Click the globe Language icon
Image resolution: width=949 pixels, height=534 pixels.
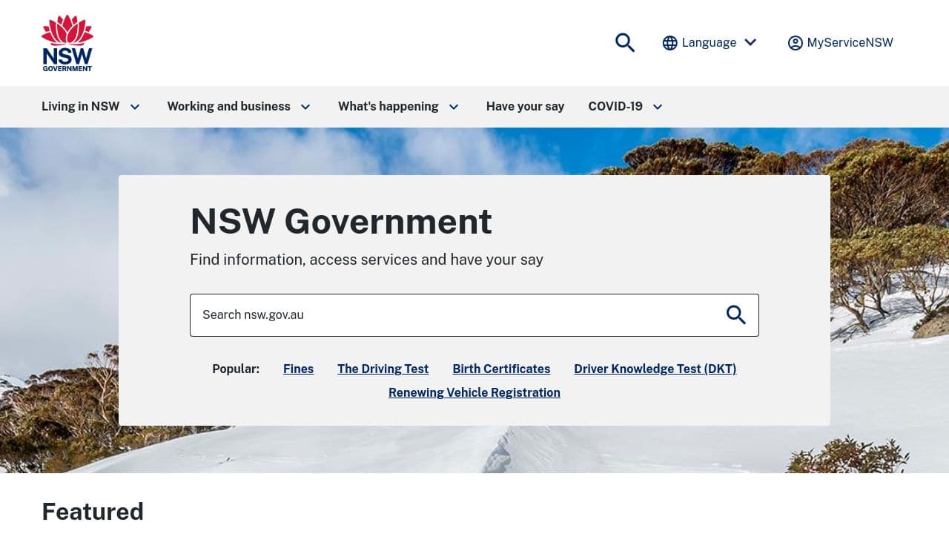[x=670, y=42]
